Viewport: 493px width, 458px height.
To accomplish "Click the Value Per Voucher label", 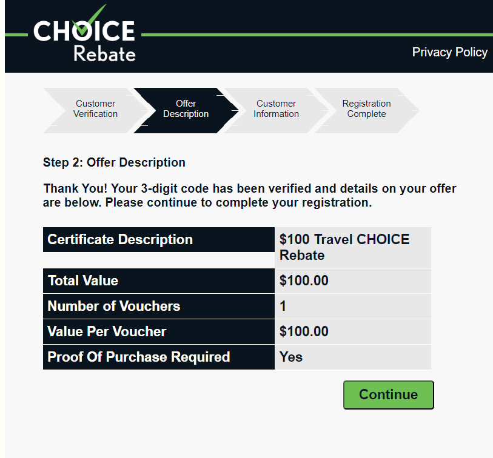I will point(159,332).
